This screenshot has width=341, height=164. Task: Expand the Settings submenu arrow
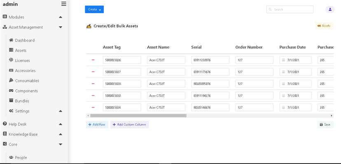[61, 111]
